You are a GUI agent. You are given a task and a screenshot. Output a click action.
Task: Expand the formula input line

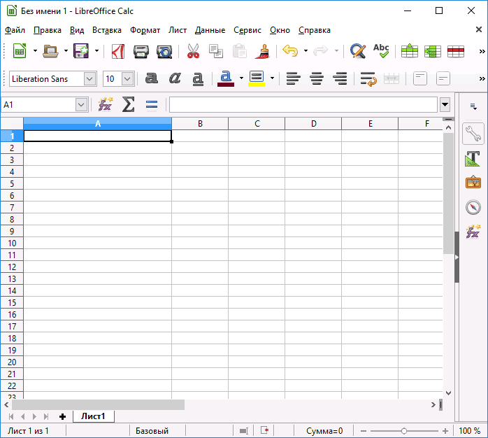445,105
